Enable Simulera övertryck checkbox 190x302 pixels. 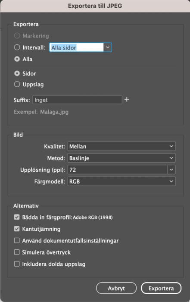click(x=17, y=252)
